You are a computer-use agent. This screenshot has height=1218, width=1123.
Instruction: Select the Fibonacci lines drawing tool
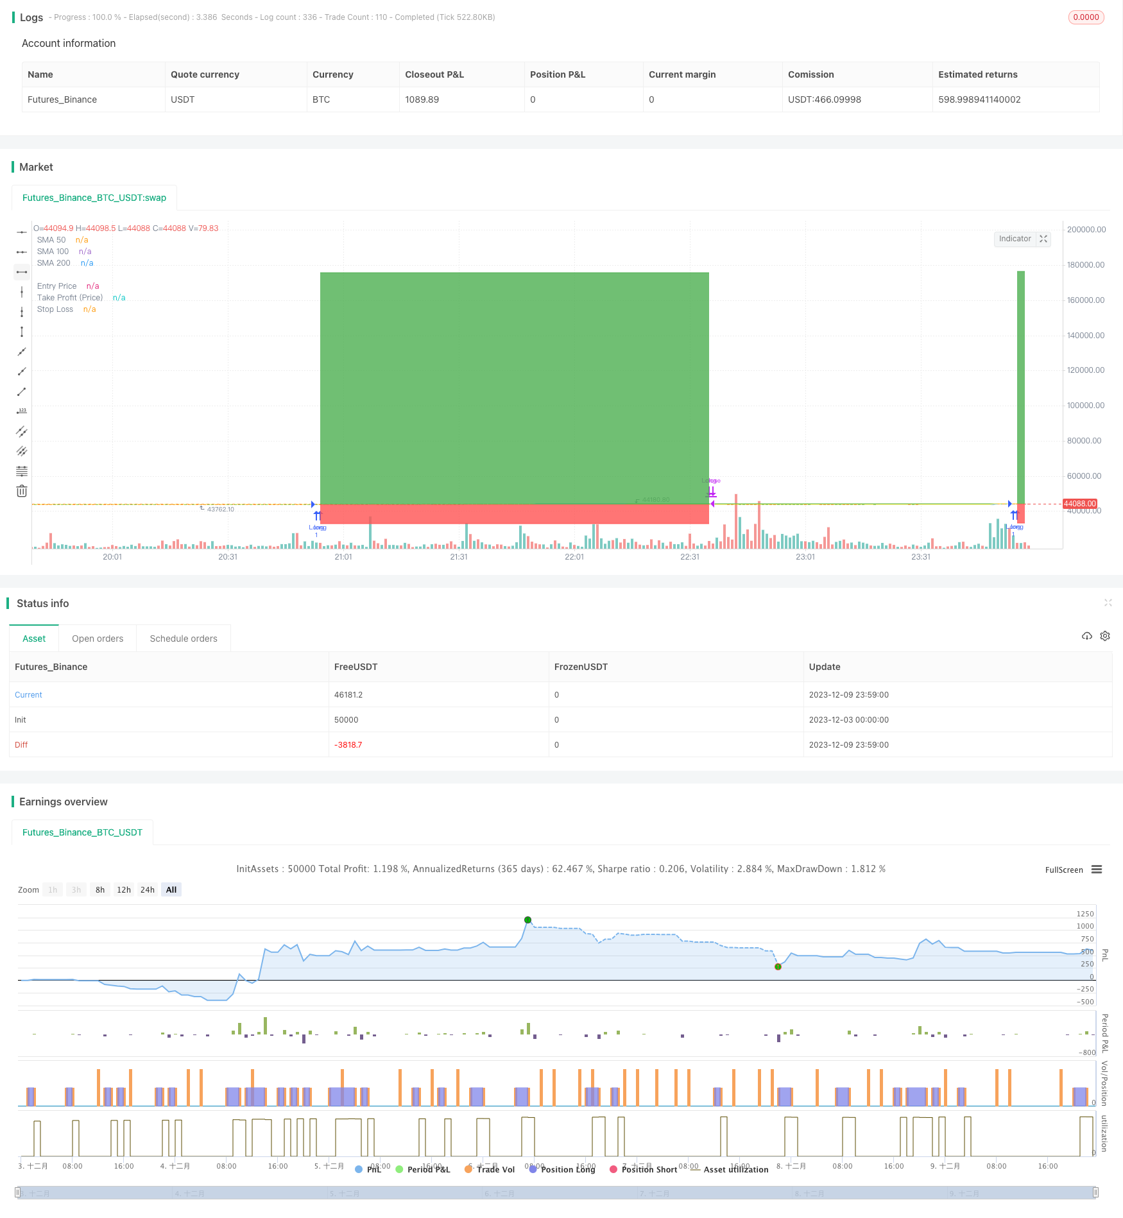pyautogui.click(x=22, y=471)
